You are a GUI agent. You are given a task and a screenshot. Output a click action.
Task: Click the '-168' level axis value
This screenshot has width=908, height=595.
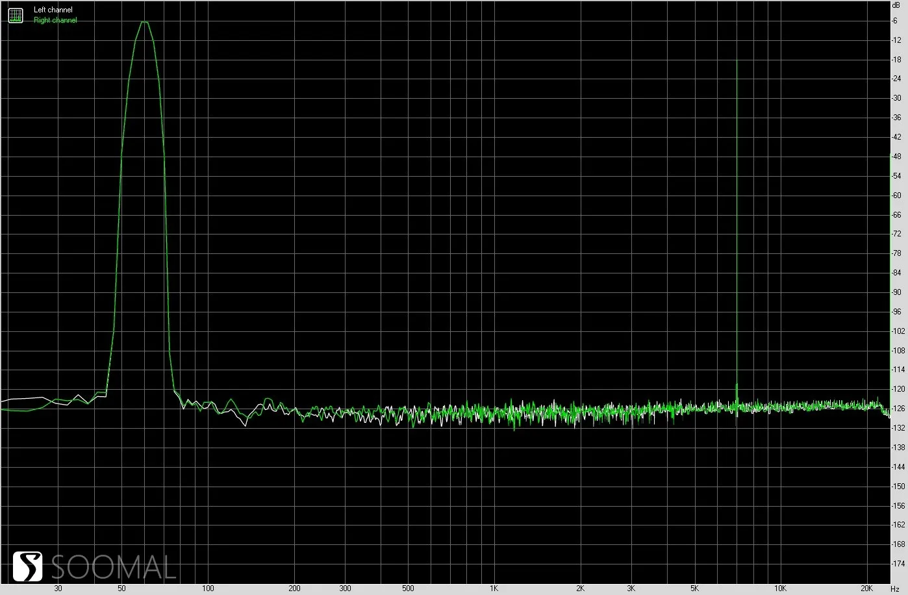point(898,544)
